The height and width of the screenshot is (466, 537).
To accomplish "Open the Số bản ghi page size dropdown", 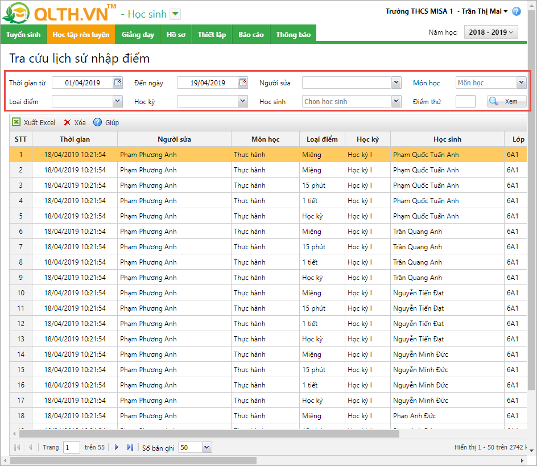I will coord(206,447).
